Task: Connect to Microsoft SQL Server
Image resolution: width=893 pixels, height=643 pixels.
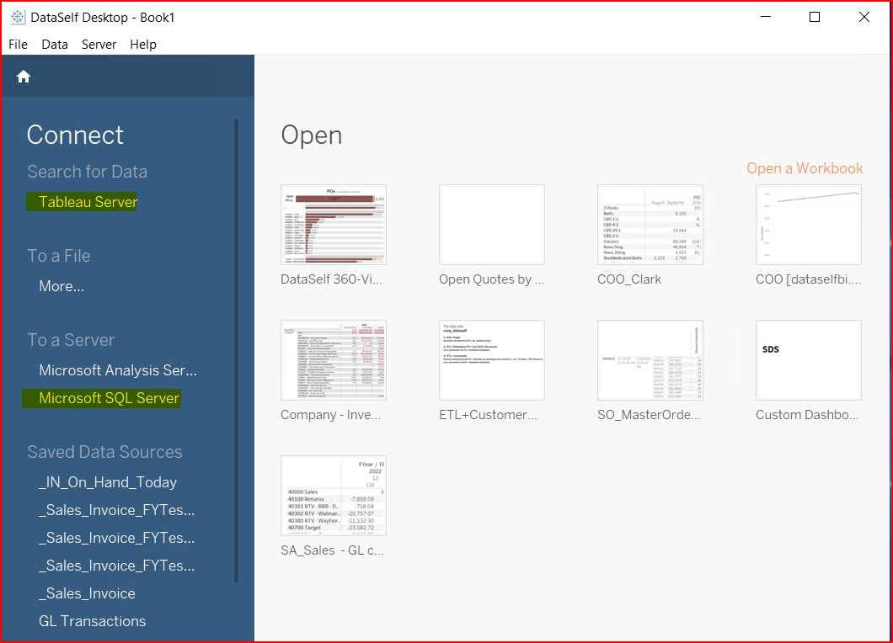Action: (x=101, y=398)
